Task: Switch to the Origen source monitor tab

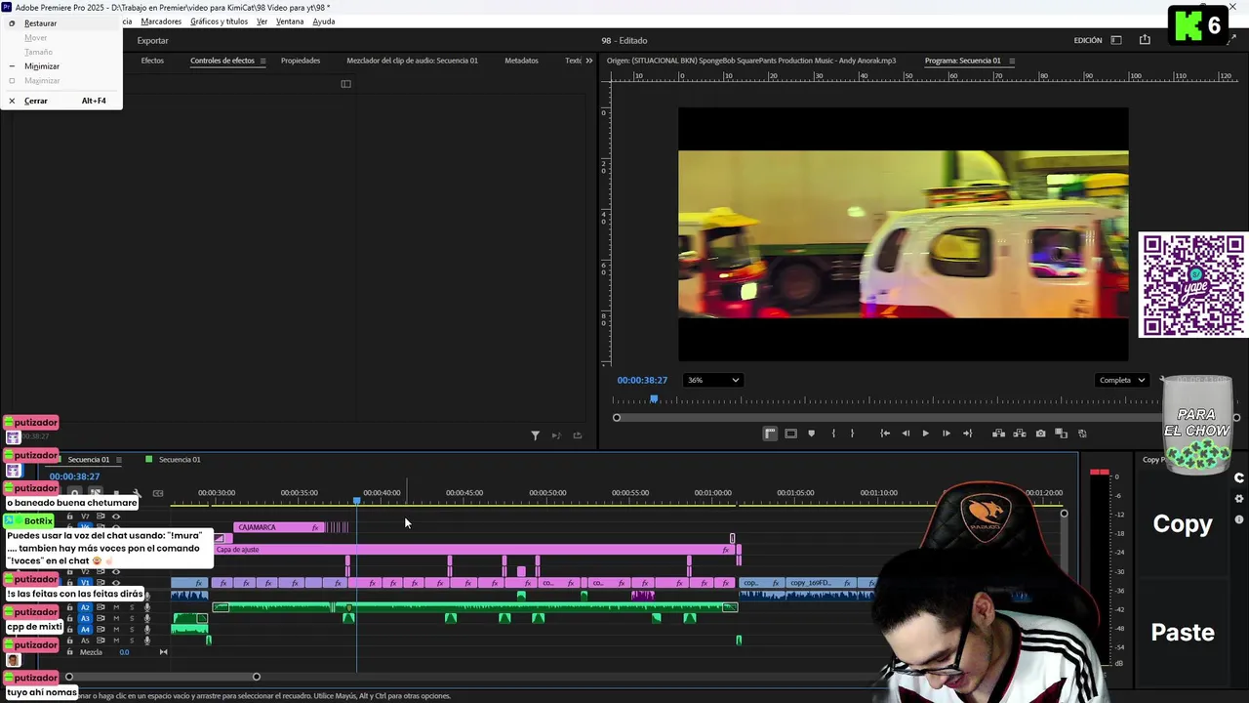Action: [x=751, y=61]
